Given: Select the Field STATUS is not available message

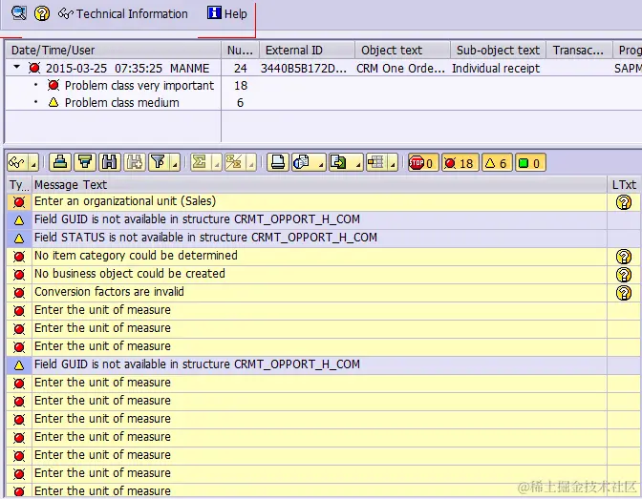Looking at the screenshot, I should (x=319, y=238).
